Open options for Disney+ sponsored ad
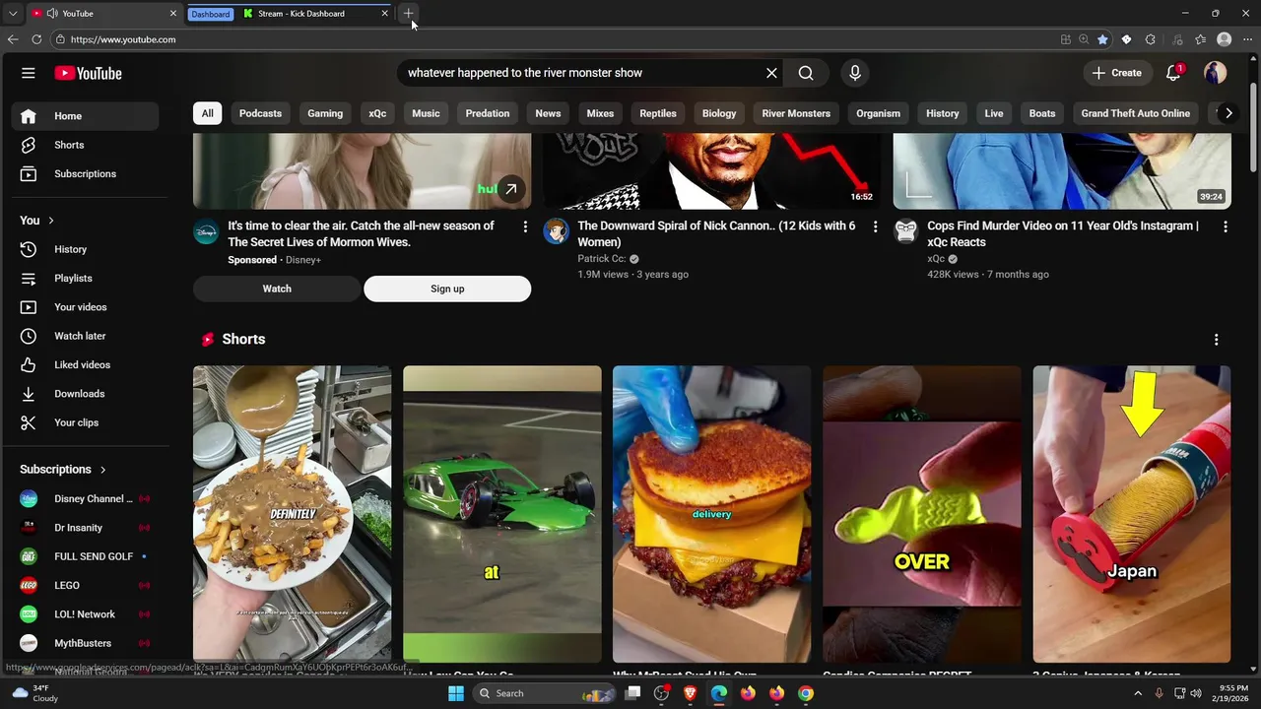 pos(525,226)
